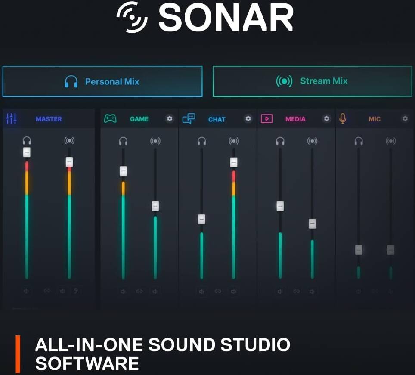The image size is (415, 375).
Task: Toggle the Media sliders link icon
Action: 296,291
